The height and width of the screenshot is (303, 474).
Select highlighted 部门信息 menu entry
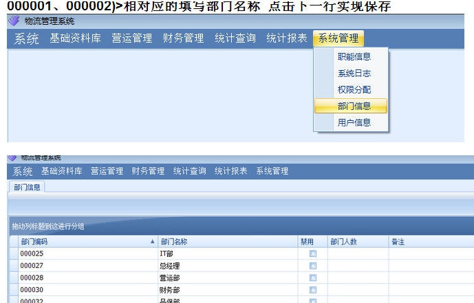tap(351, 106)
